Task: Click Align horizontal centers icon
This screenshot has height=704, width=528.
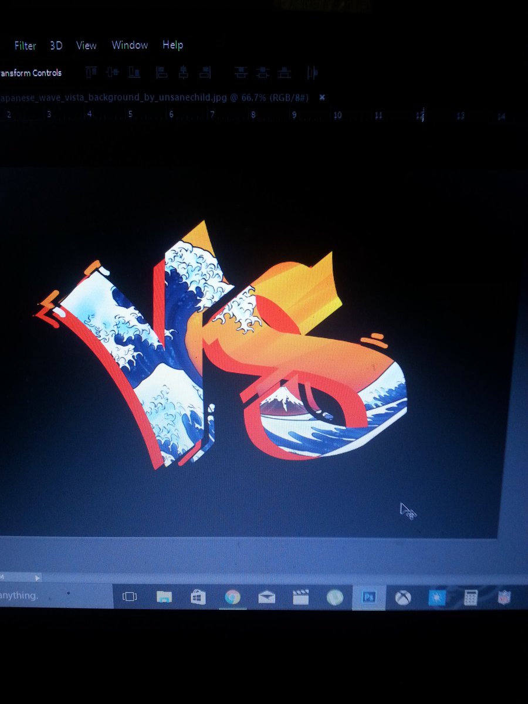Action: tap(183, 72)
